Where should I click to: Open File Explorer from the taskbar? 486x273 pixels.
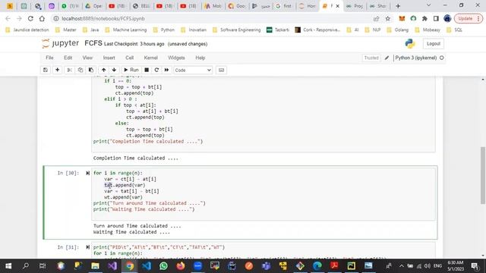(95, 266)
